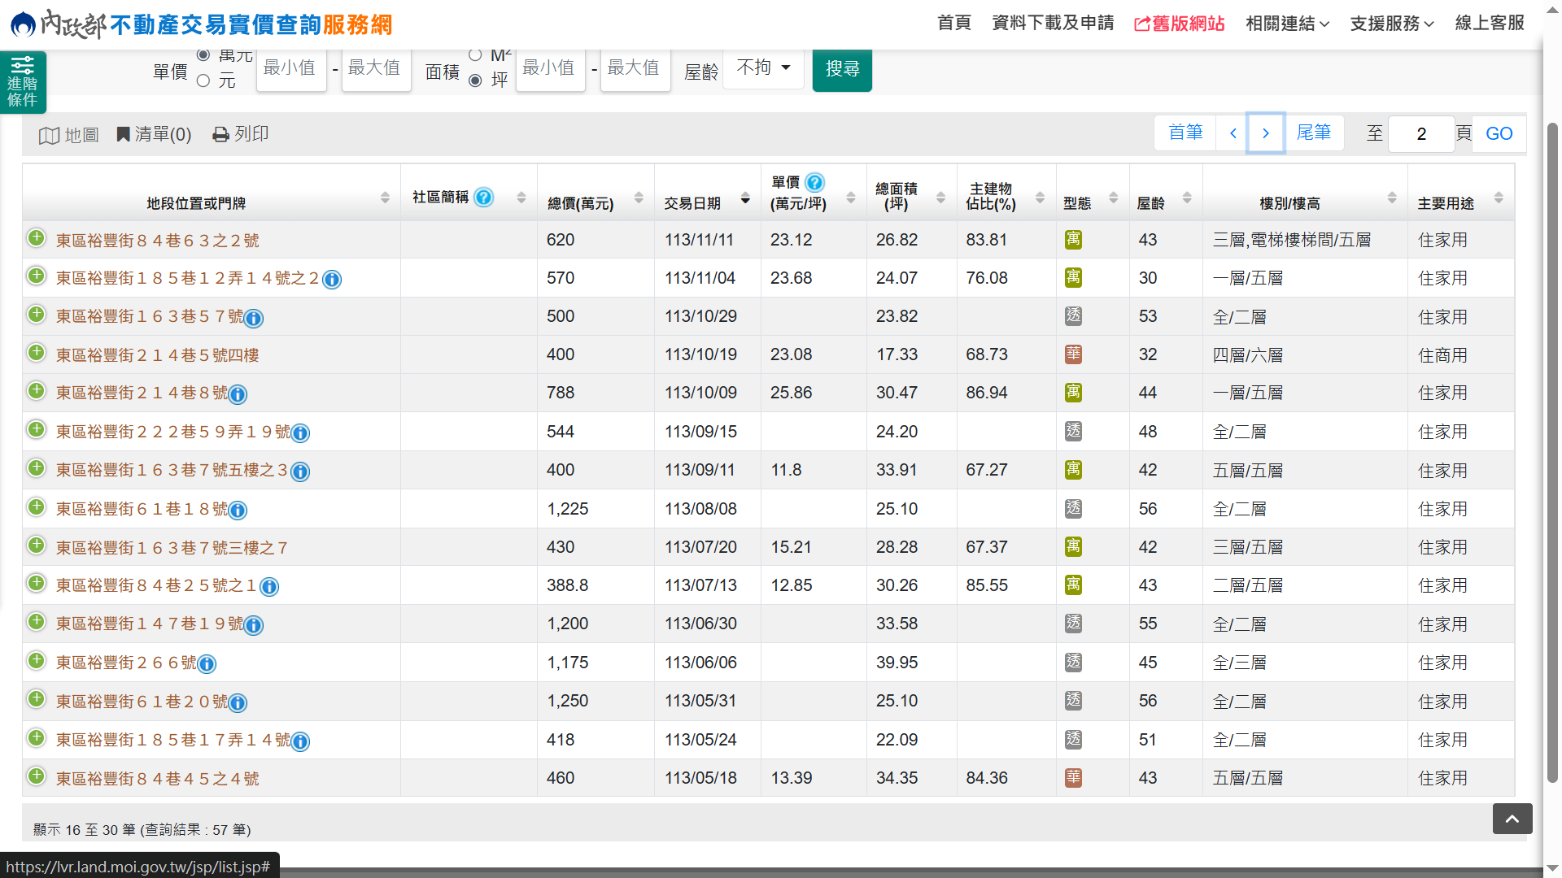Select the M² area radio button
Viewport: 1562px width, 878px height.
click(475, 55)
